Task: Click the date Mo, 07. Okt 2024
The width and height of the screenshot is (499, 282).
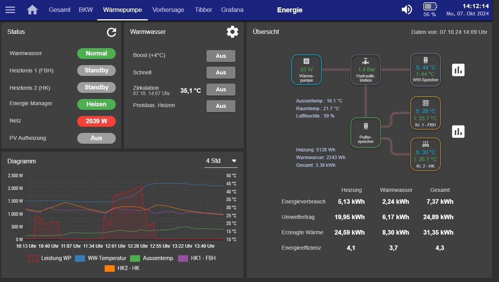Action: (x=467, y=13)
